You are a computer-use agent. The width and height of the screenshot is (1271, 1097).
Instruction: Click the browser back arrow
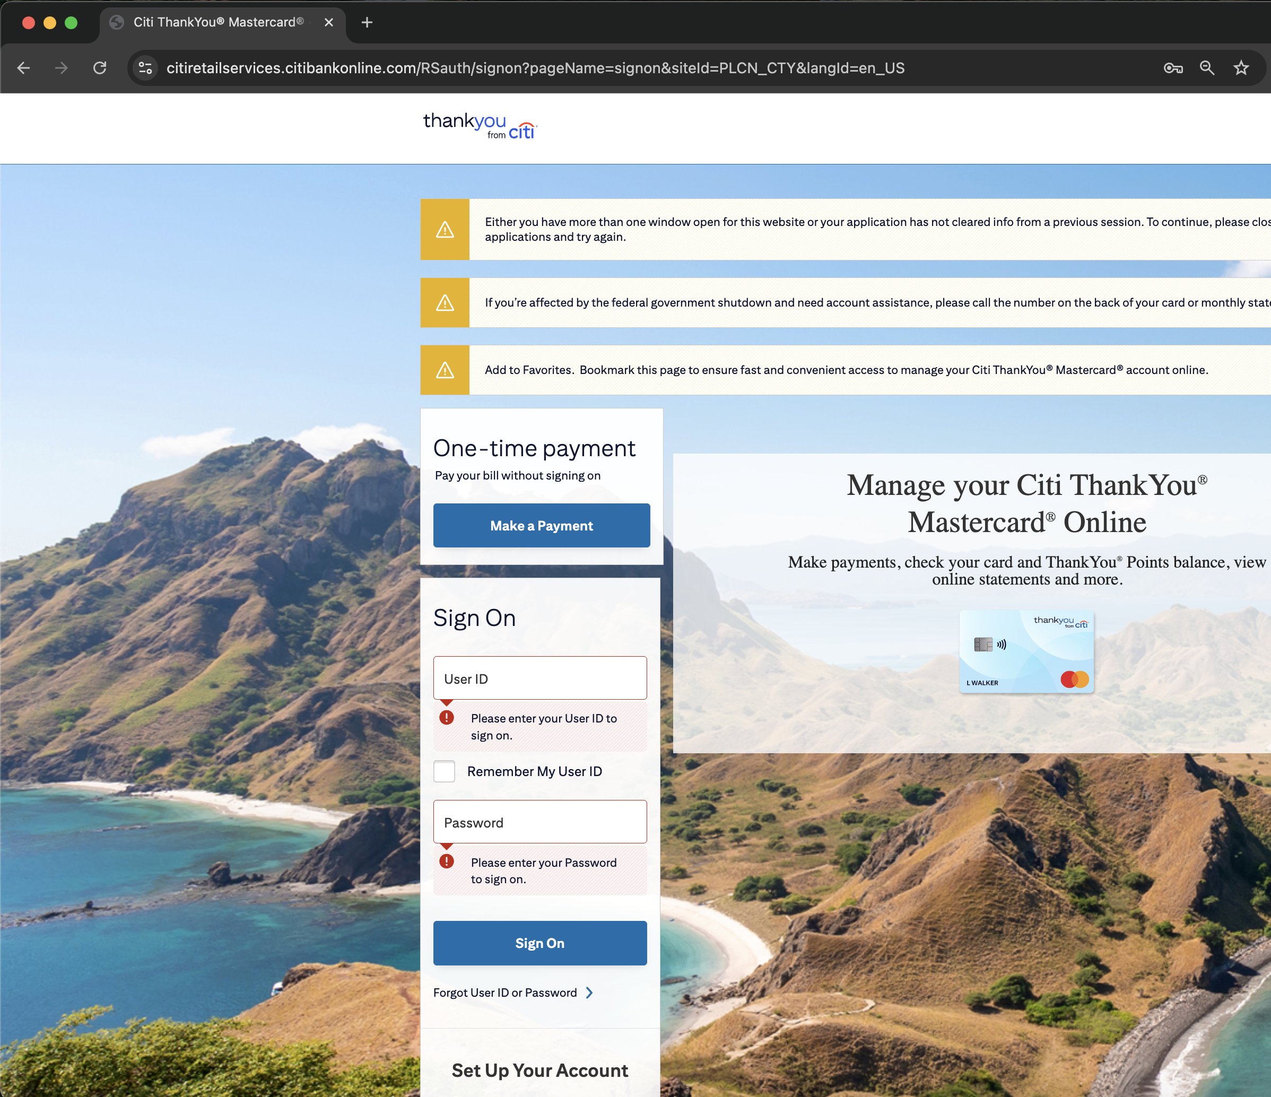pos(23,68)
